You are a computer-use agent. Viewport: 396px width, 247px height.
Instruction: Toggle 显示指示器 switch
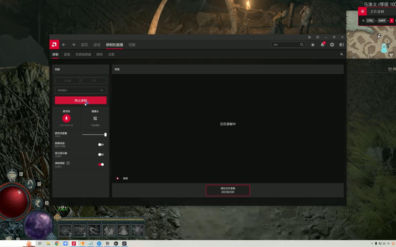(101, 155)
